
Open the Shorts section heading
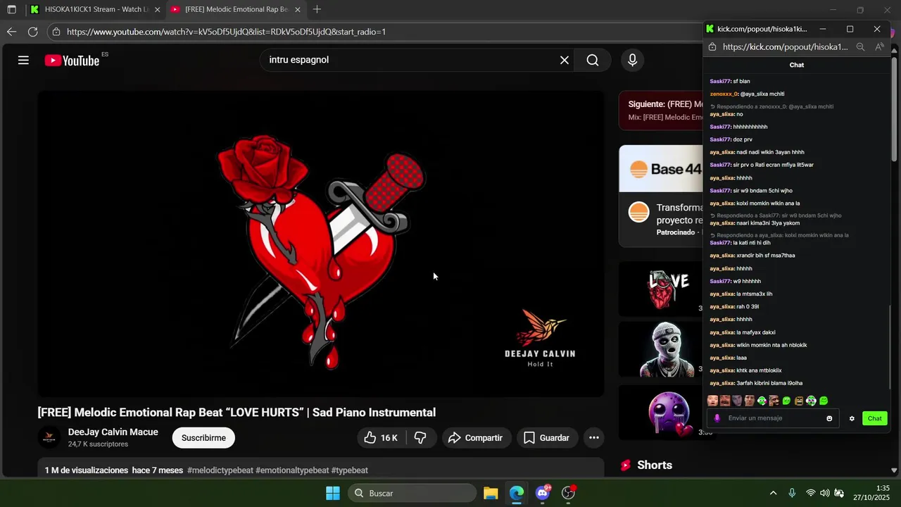click(x=655, y=465)
